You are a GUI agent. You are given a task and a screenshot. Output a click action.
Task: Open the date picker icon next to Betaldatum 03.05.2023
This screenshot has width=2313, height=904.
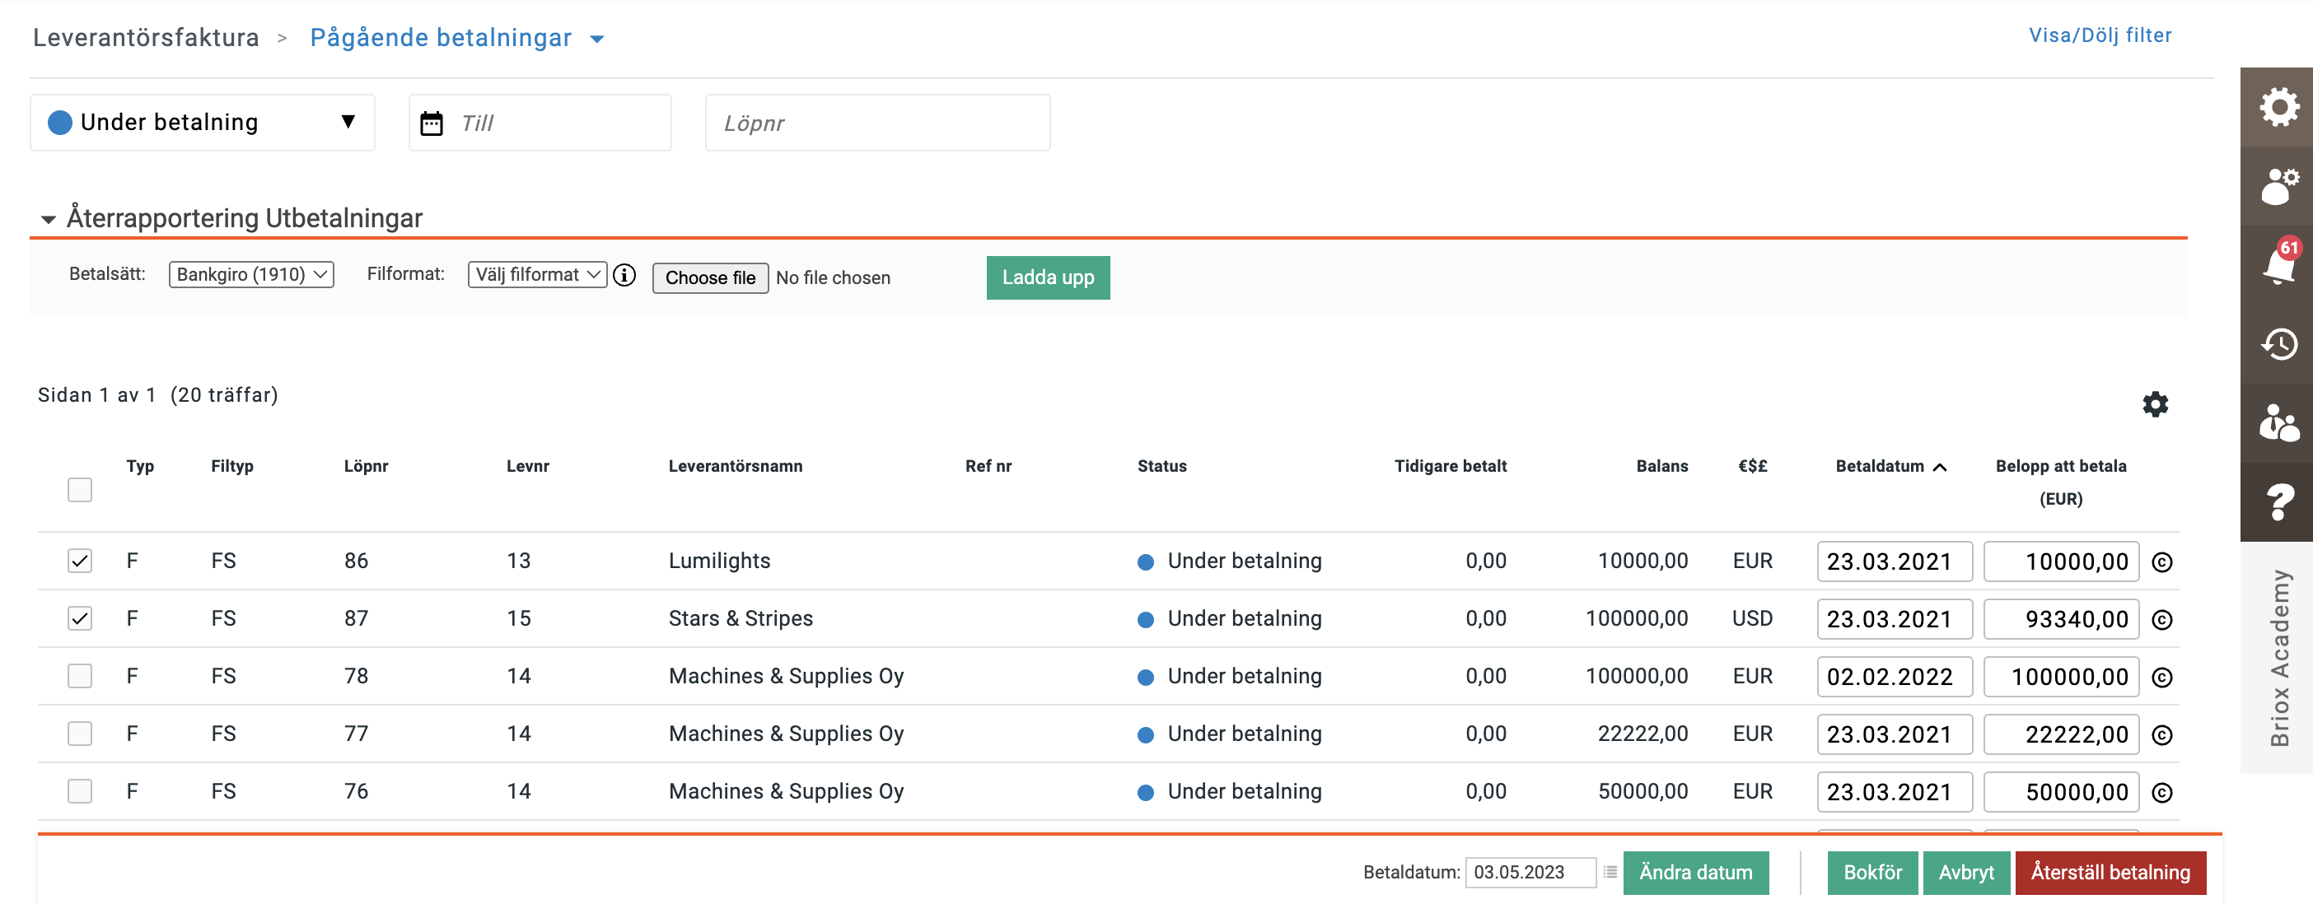pos(1610,872)
